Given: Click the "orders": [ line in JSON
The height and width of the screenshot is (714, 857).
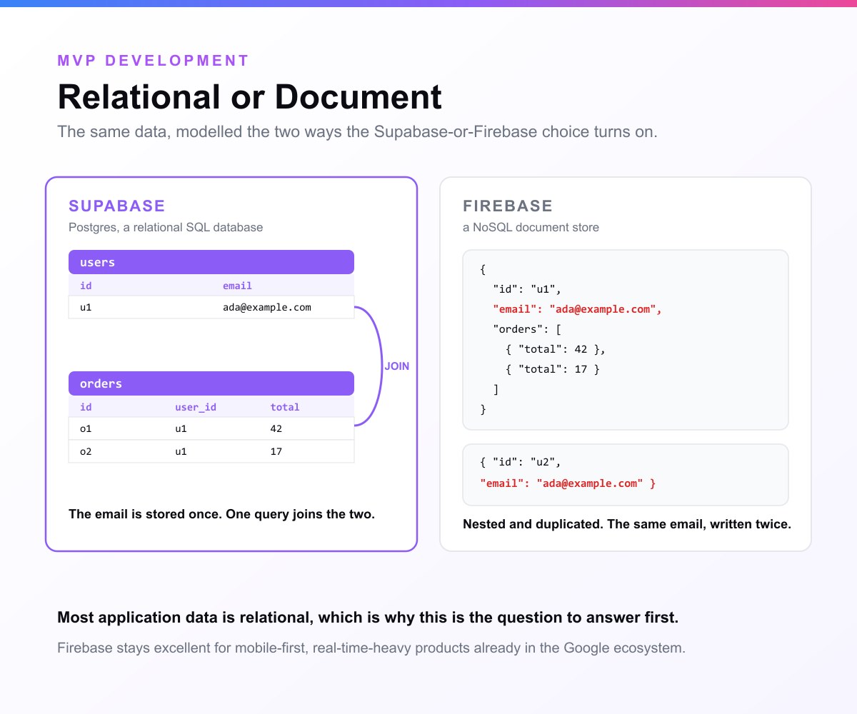Looking at the screenshot, I should point(528,329).
